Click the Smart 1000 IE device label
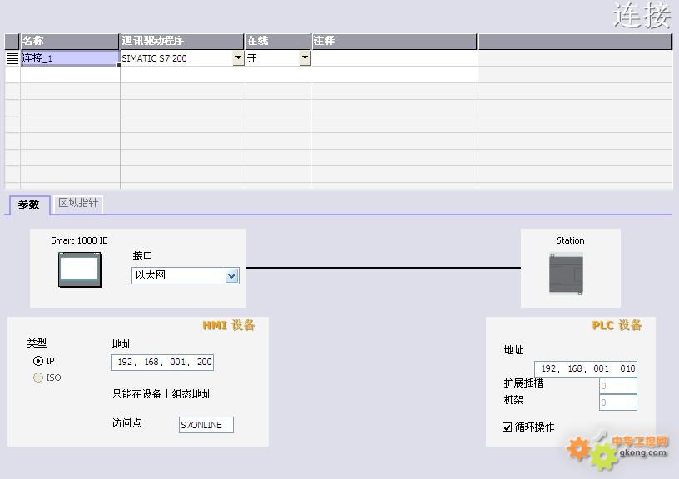The width and height of the screenshot is (679, 479). pyautogui.click(x=79, y=240)
